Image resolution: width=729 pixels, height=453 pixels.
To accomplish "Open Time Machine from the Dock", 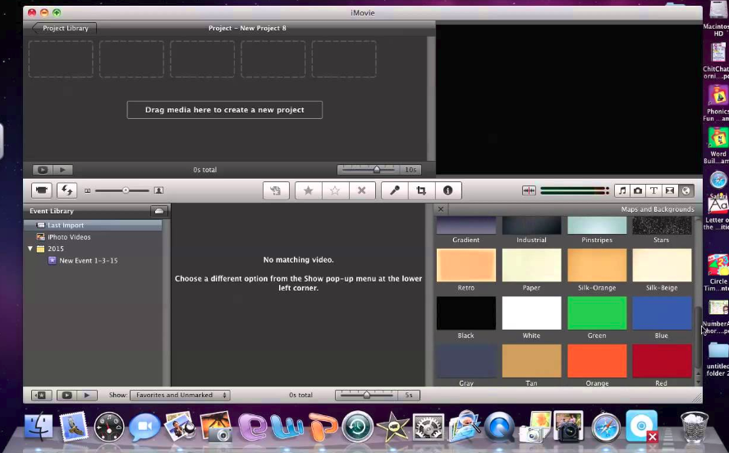I will (358, 427).
